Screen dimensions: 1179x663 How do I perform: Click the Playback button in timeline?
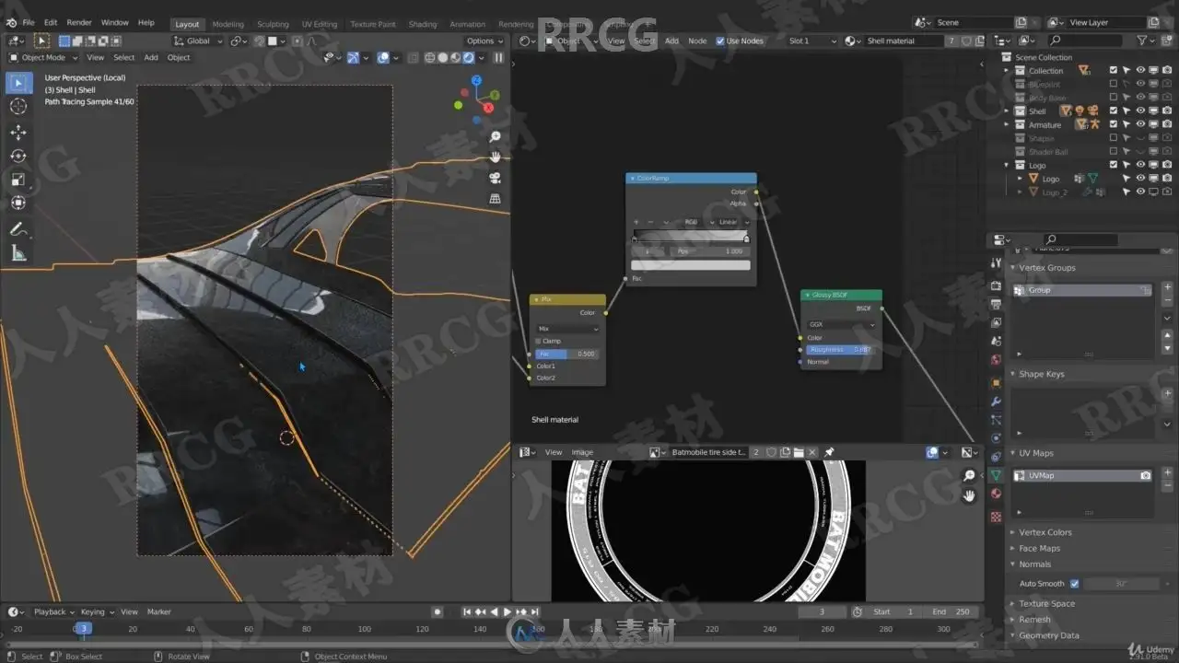point(53,611)
